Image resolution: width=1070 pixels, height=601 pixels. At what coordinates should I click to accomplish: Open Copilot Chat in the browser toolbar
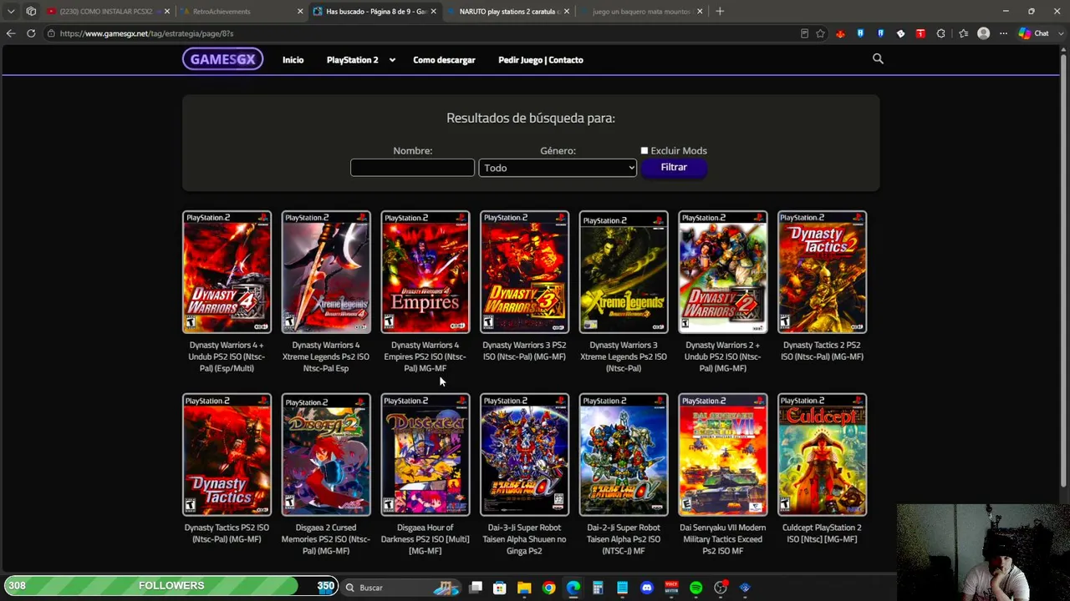(1034, 33)
